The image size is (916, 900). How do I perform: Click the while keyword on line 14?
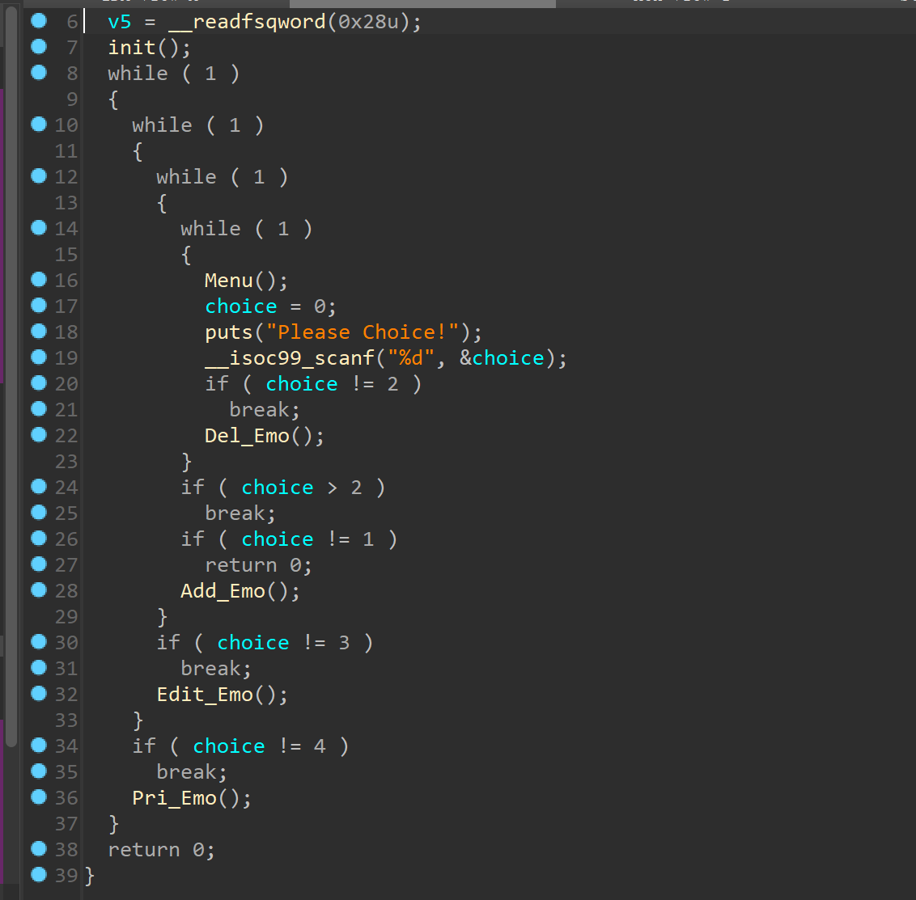coord(211,229)
